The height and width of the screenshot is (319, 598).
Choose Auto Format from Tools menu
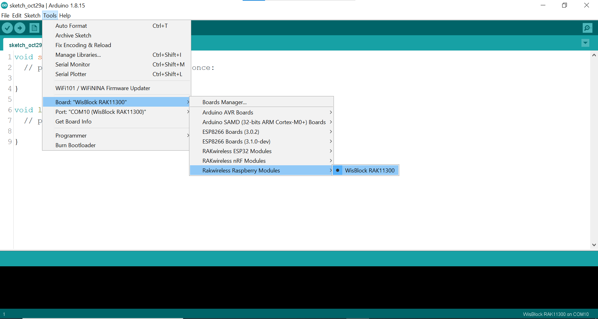(116, 26)
